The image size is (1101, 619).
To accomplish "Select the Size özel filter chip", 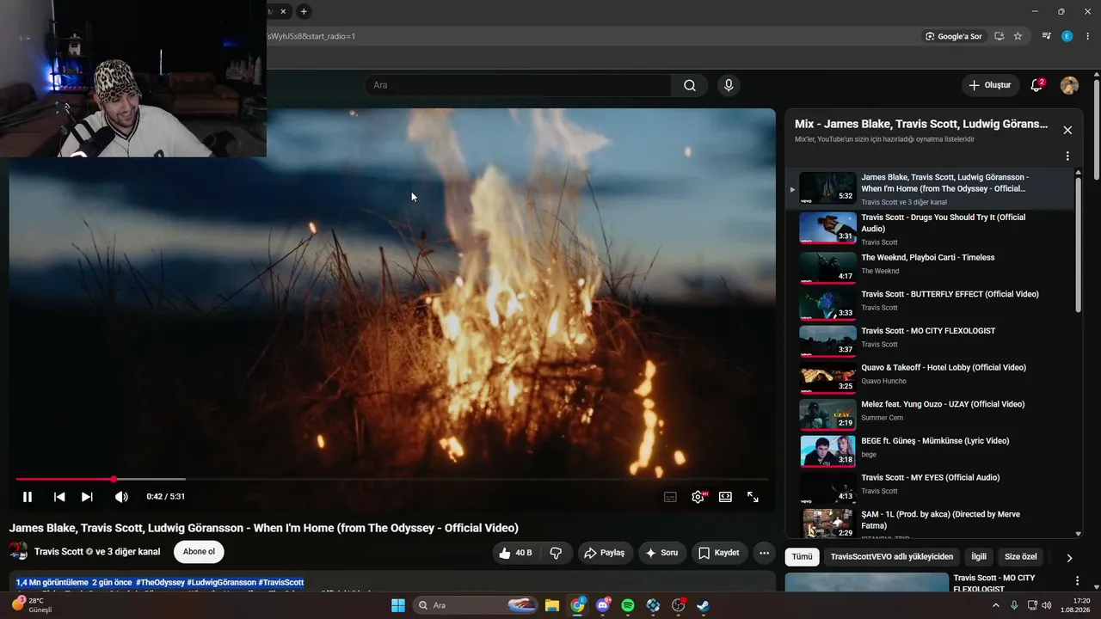I will 1021,557.
